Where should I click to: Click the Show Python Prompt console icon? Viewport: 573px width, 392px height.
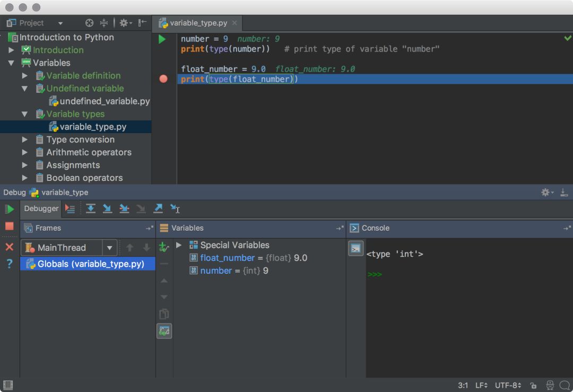[x=355, y=248]
